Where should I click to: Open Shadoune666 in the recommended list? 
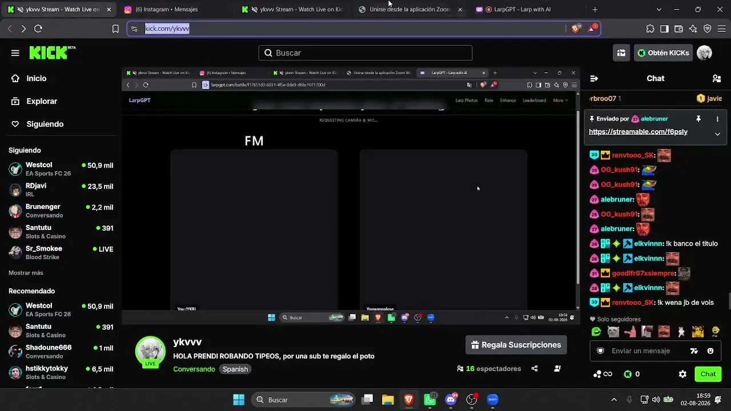(x=61, y=352)
